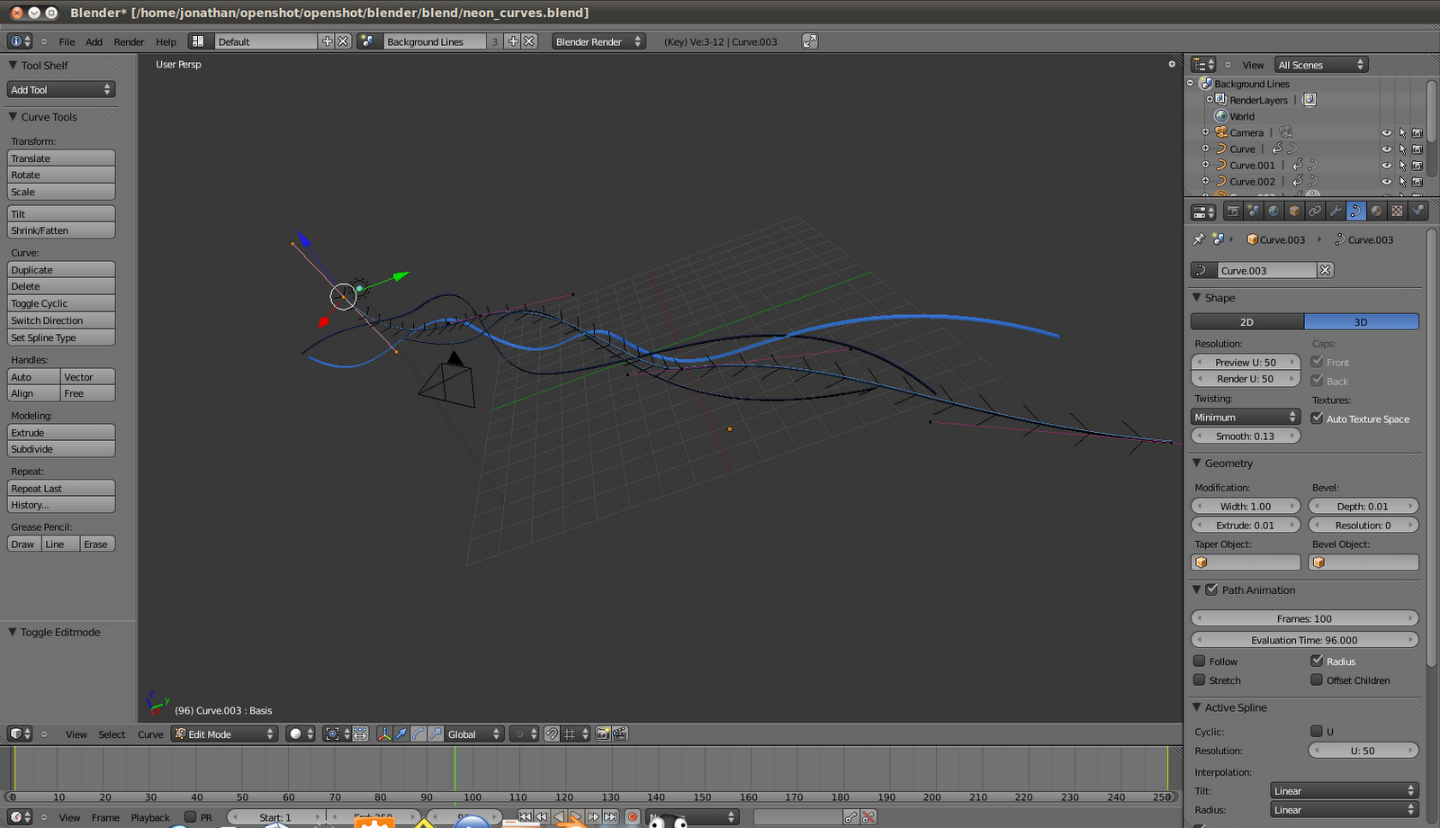Open the Render properties camera tab
1440x828 pixels.
pyautogui.click(x=1233, y=211)
